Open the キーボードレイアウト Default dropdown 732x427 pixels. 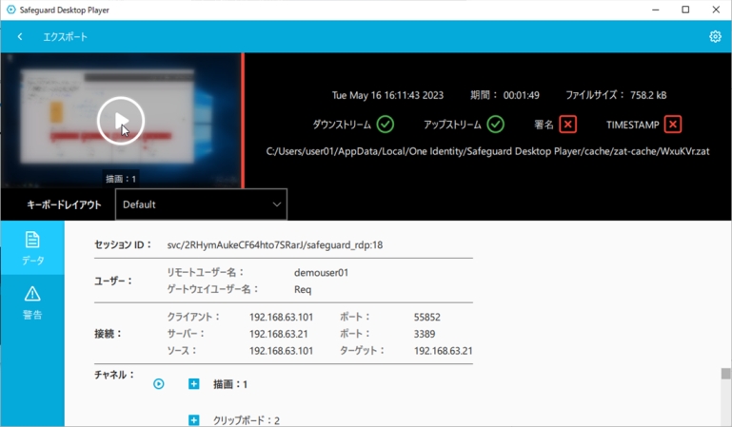click(x=201, y=204)
